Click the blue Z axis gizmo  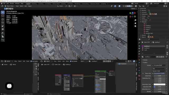(133, 13)
